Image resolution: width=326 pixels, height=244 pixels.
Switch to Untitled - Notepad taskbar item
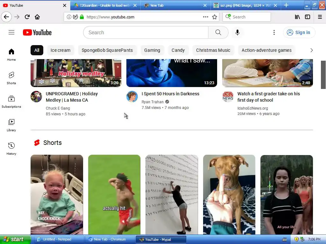[x=58, y=240]
